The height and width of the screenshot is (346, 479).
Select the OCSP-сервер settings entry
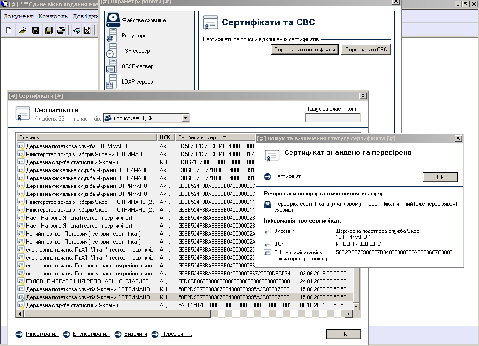138,66
